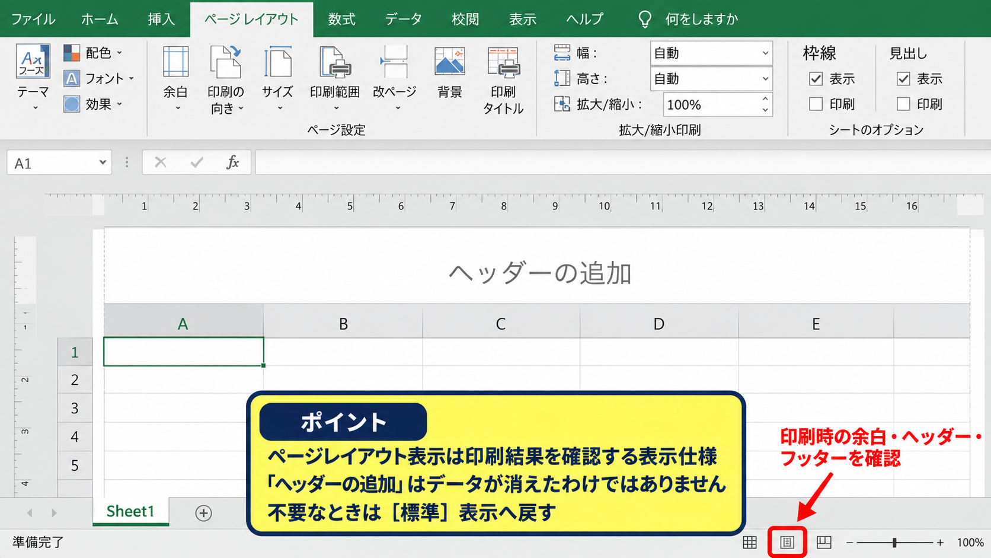This screenshot has width=991, height=558.
Task: Expand the 幅 width dropdown
Action: click(765, 53)
